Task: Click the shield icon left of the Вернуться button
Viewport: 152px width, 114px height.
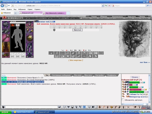Action: click(54, 30)
